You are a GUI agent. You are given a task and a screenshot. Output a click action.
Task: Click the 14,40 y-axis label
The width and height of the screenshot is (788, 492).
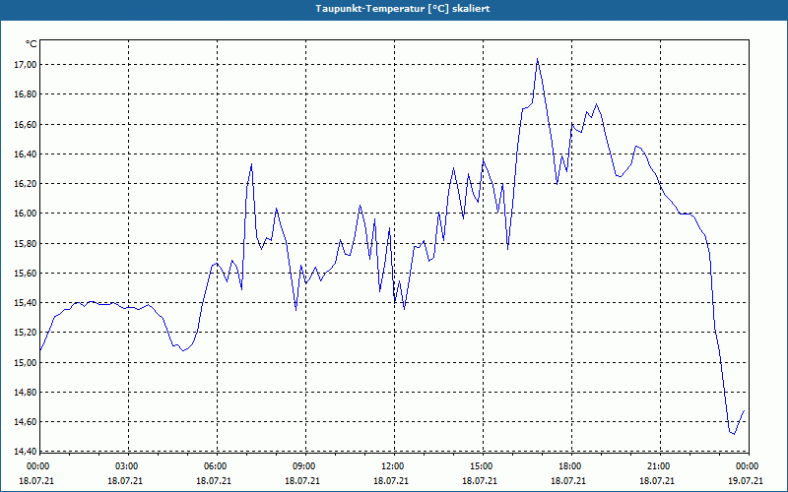pyautogui.click(x=26, y=452)
